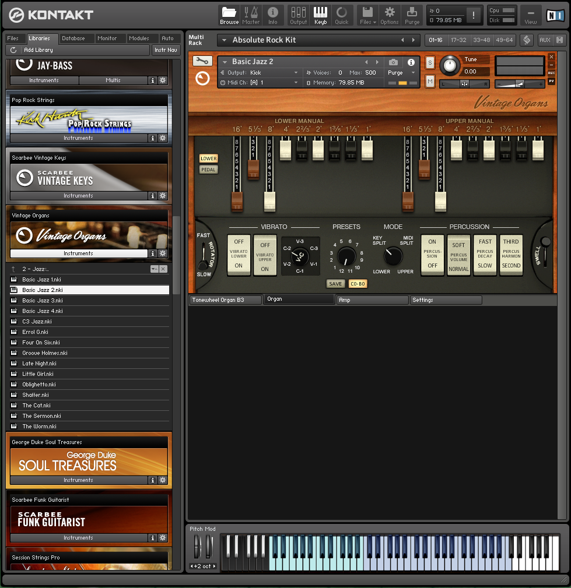The image size is (571, 588).
Task: Click the Tune knob
Action: 450,66
